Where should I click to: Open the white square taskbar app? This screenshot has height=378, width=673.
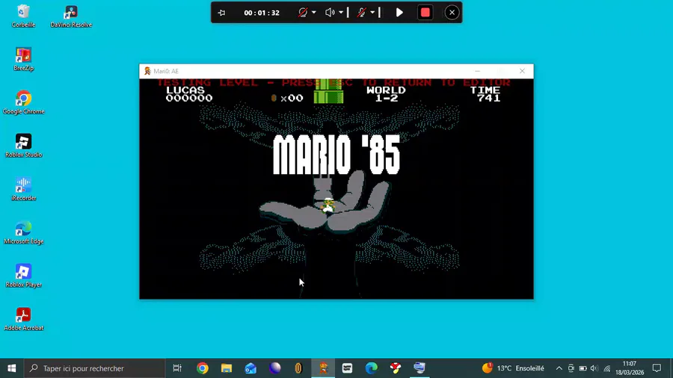[x=347, y=368]
